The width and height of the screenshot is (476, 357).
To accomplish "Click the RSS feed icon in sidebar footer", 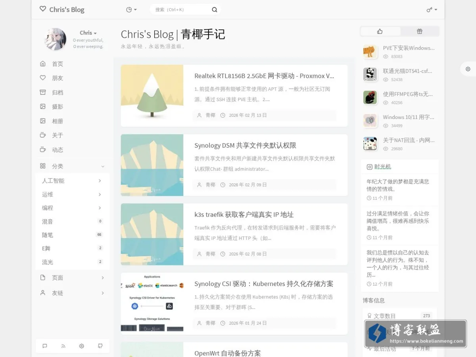I will pos(63,346).
